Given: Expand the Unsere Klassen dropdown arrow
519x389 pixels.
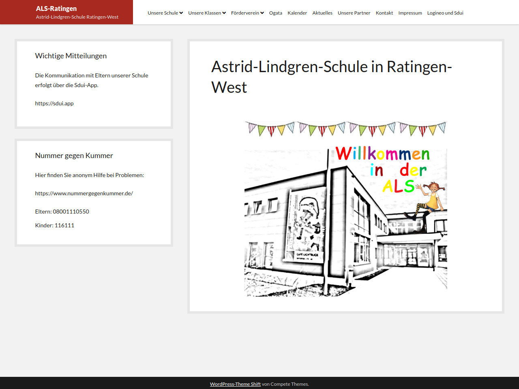Looking at the screenshot, I should (x=224, y=13).
